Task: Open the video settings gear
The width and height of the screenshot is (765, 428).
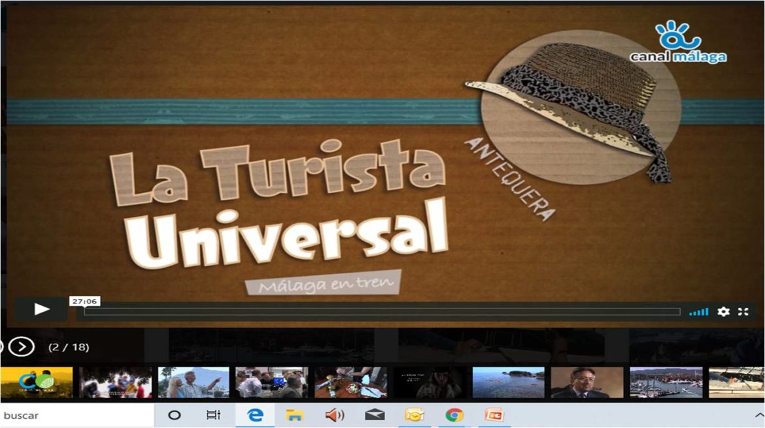Action: coord(723,312)
